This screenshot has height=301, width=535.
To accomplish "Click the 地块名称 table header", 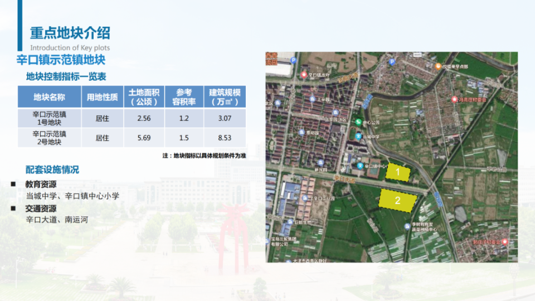I will [50, 97].
